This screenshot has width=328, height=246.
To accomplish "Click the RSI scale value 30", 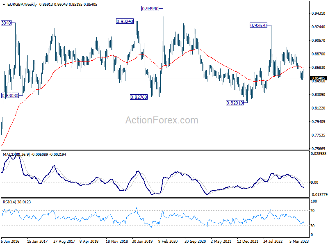I will tap(312, 226).
